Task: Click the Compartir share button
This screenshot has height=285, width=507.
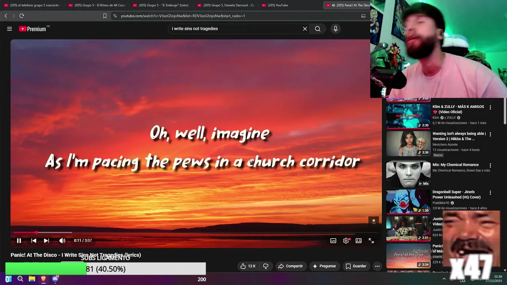Action: click(x=291, y=266)
